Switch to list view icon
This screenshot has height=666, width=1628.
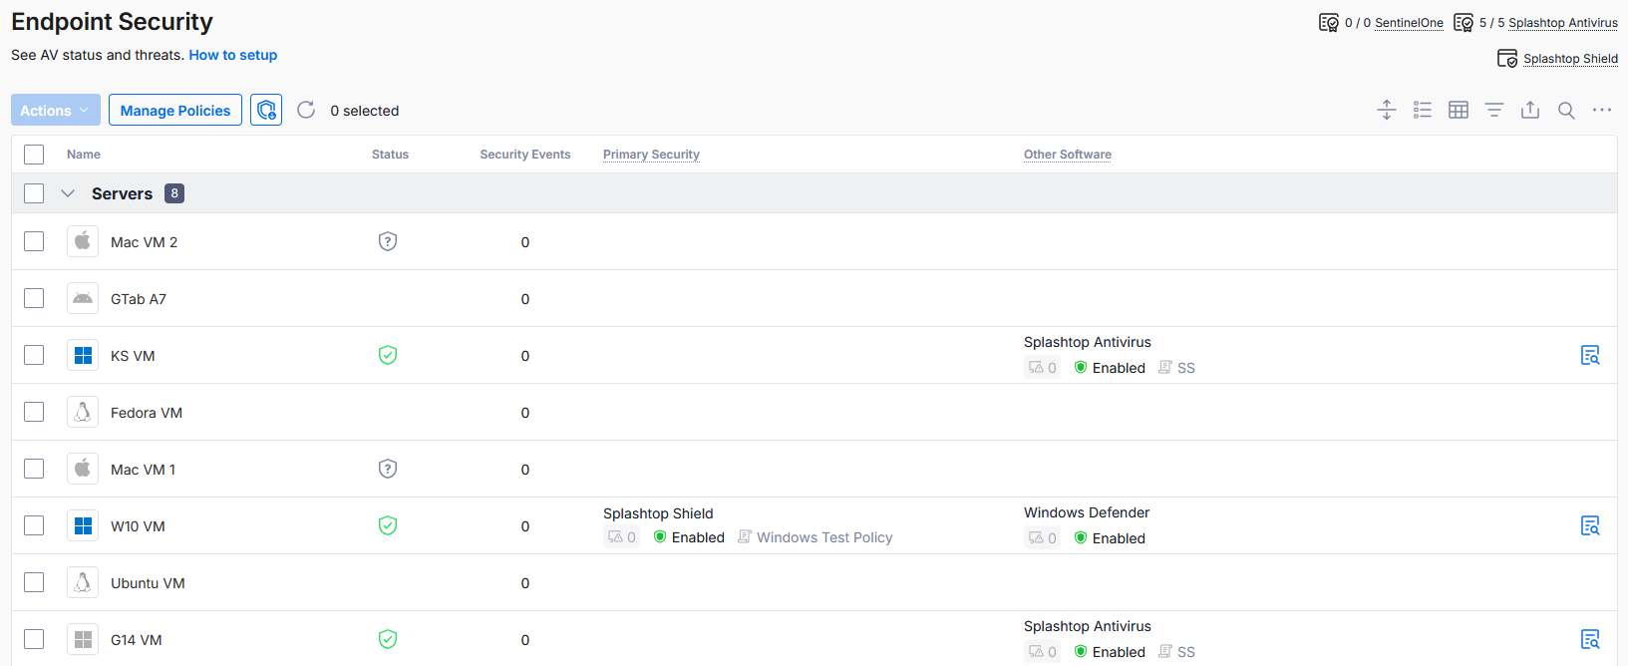point(1423,110)
